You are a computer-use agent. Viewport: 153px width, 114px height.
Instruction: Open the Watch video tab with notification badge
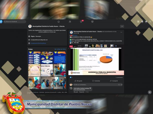pos(81,22)
